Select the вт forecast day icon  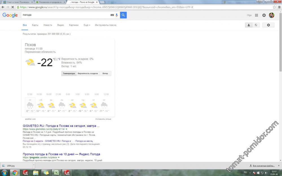click(72, 105)
